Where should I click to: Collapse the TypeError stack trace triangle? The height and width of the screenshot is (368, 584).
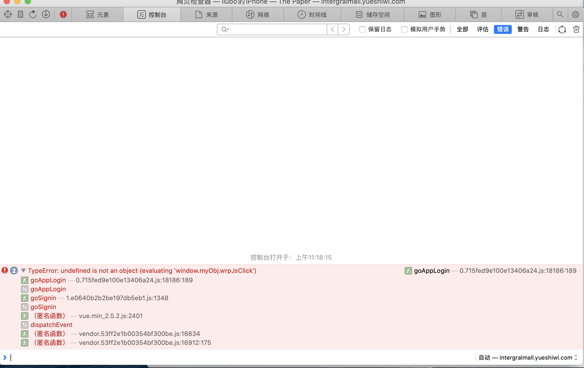coord(23,270)
